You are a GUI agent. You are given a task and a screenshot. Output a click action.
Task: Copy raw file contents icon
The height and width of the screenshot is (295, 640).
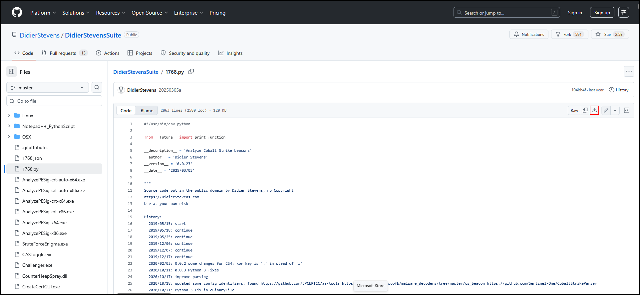coord(585,110)
